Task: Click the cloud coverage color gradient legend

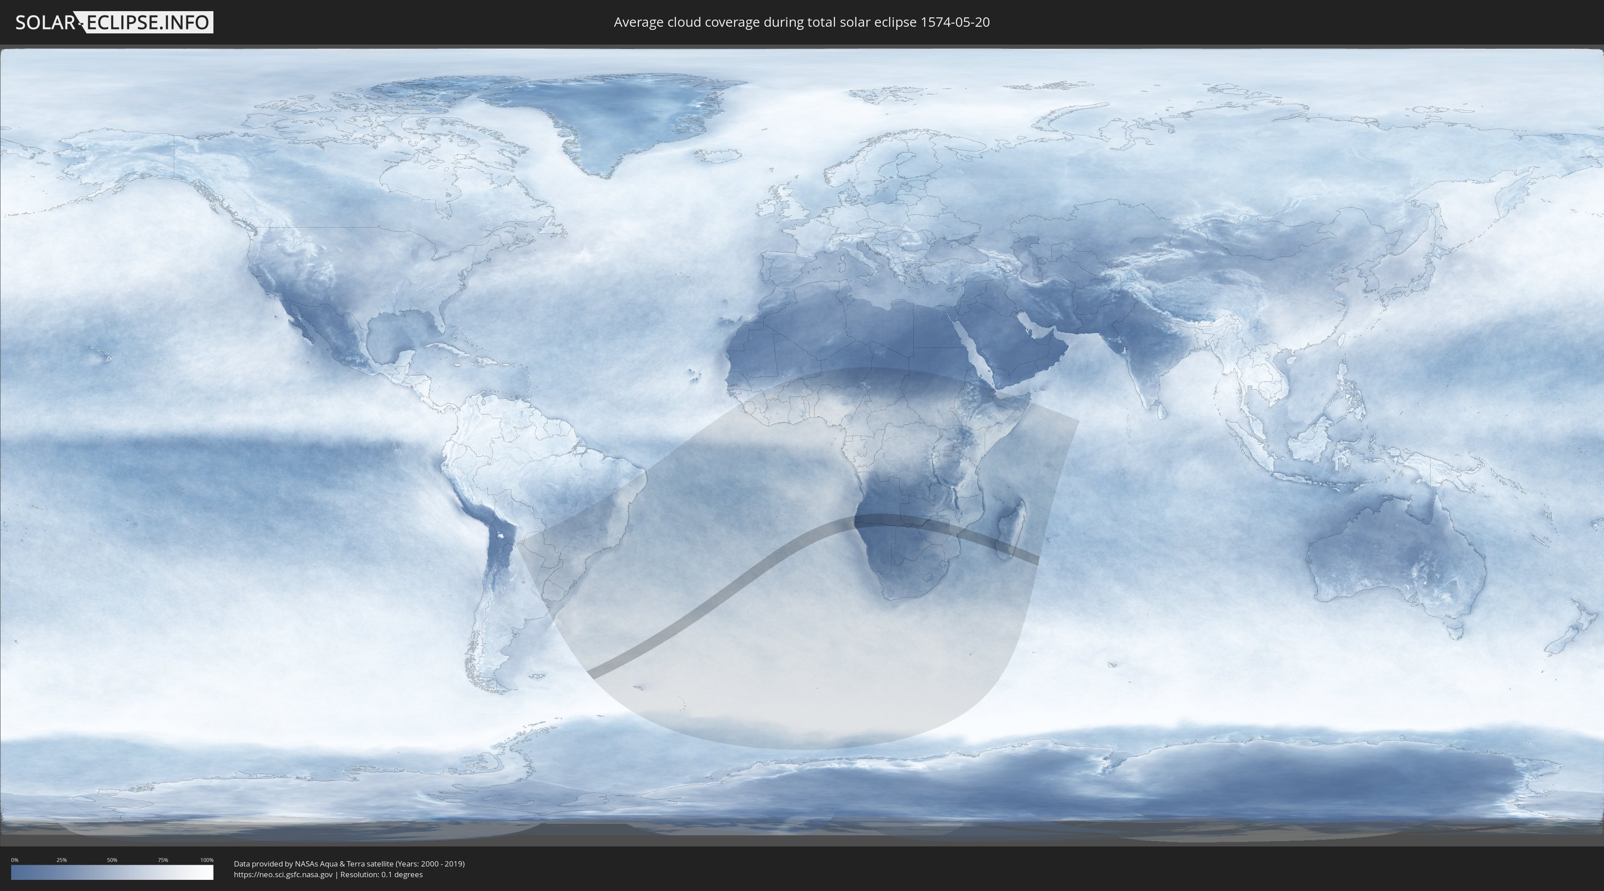Action: point(112,872)
